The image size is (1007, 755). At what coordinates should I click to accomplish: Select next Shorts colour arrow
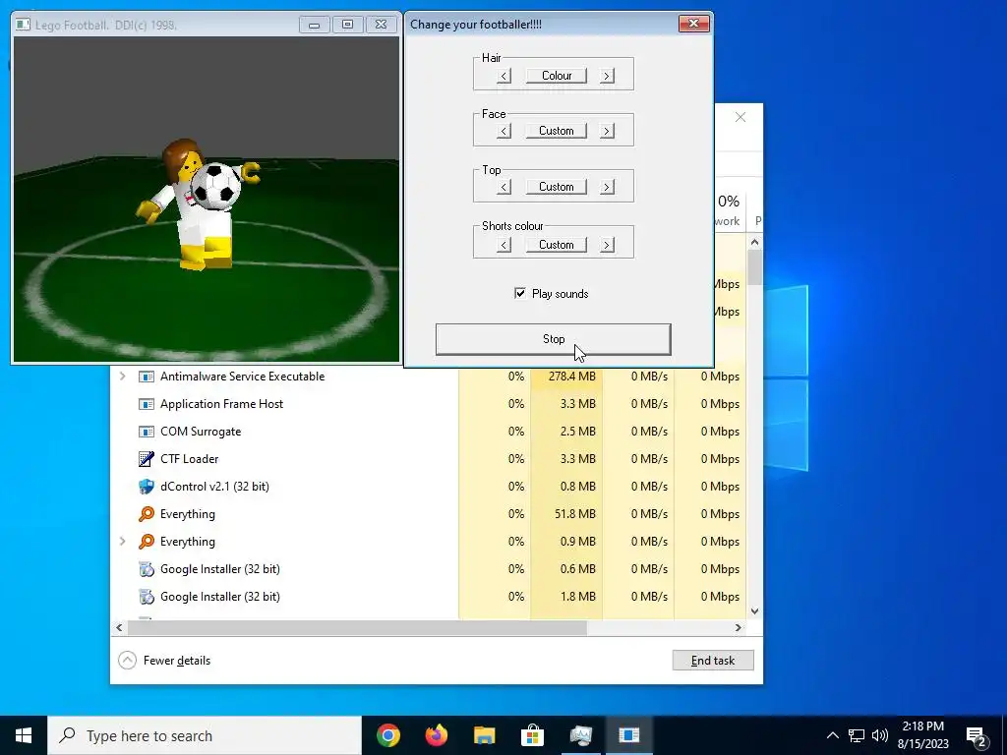coord(607,245)
